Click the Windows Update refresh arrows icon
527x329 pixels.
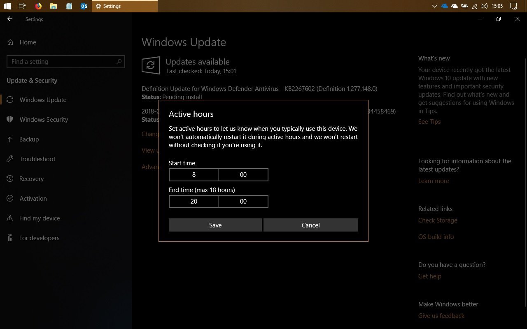coord(10,100)
